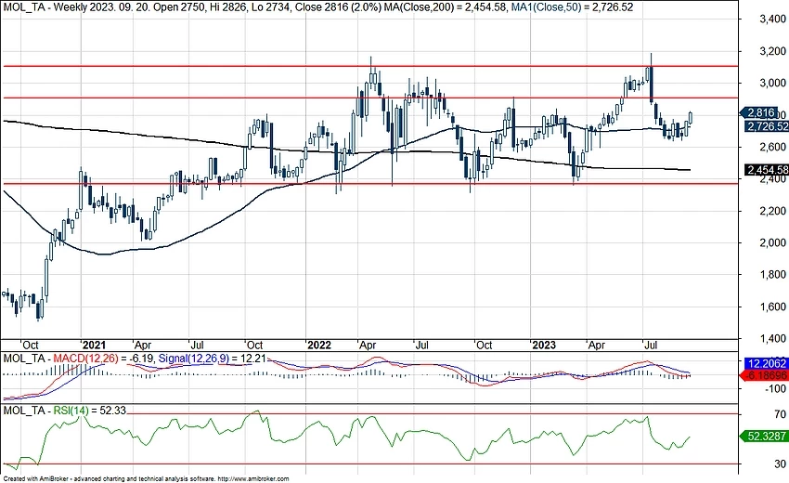Click the RSI(14) = 52.33 indicator label

pos(89,411)
